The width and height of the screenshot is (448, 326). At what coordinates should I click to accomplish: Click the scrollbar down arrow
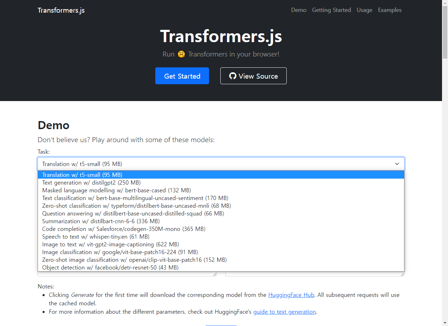point(445,323)
